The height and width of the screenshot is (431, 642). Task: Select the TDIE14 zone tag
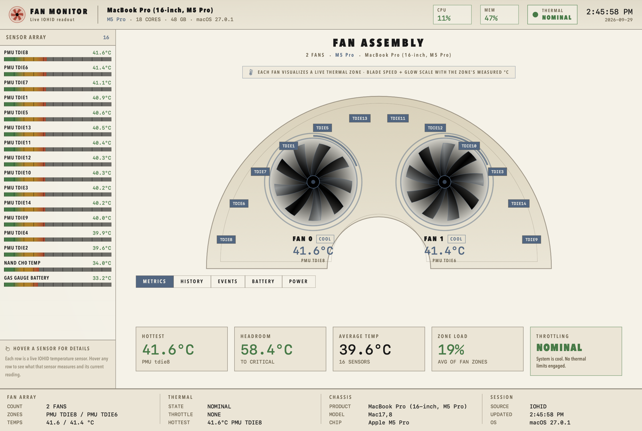518,204
